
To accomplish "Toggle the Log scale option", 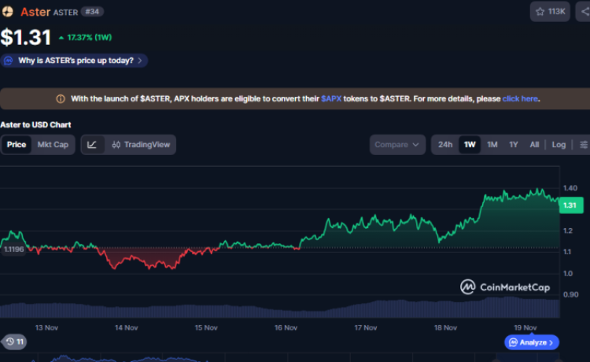I will point(559,145).
